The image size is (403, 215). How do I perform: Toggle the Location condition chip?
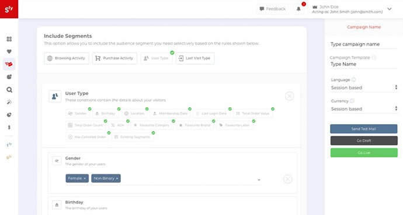134,113
